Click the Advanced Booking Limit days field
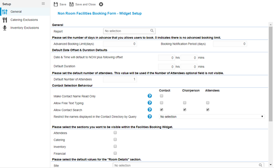This screenshot has height=168, width=274. pos(120,44)
